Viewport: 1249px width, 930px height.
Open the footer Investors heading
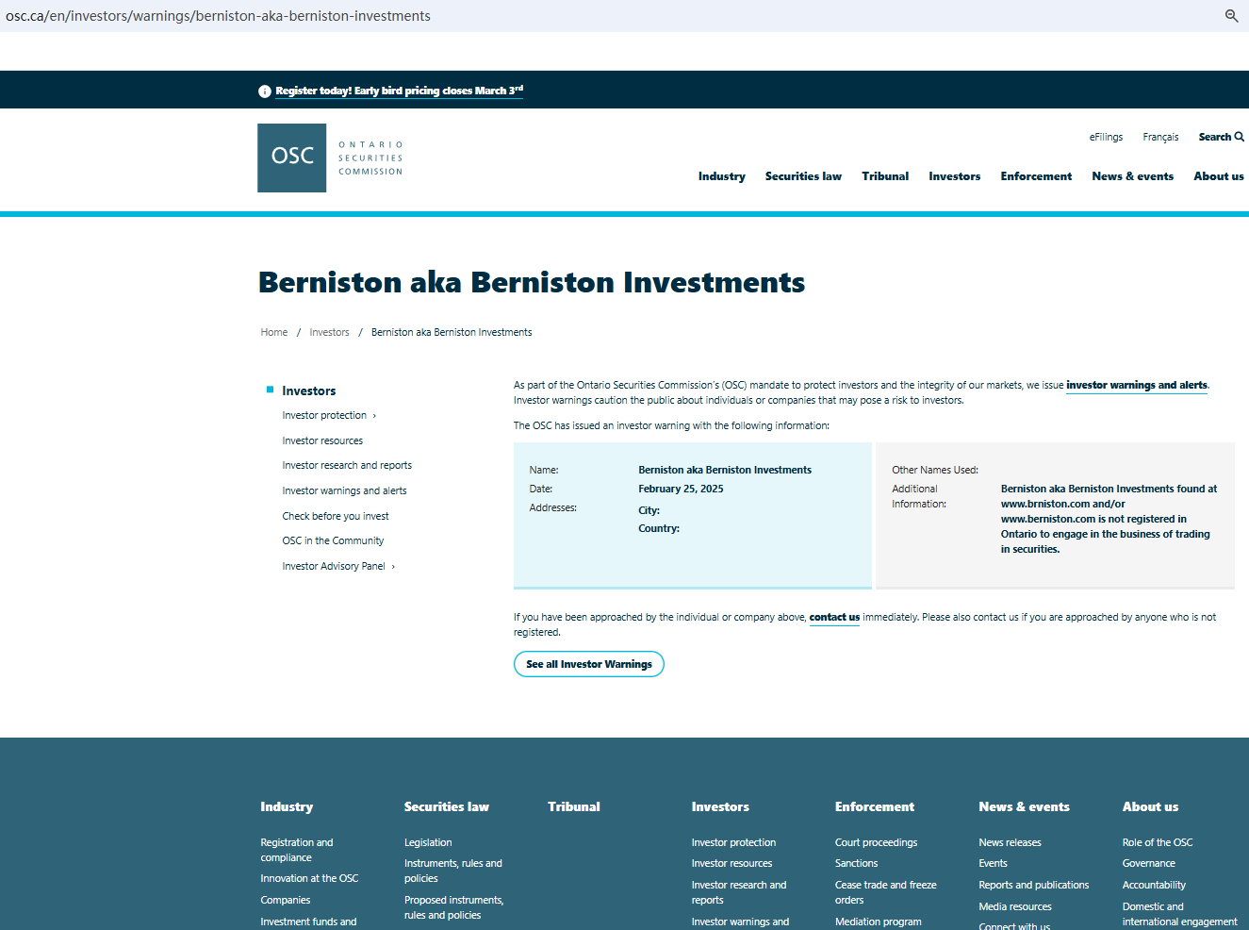click(x=720, y=806)
